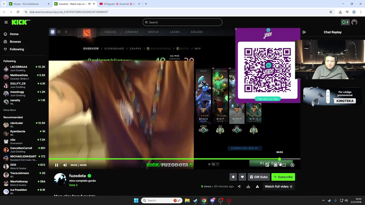Open Chrome downloads icon

[340, 12]
